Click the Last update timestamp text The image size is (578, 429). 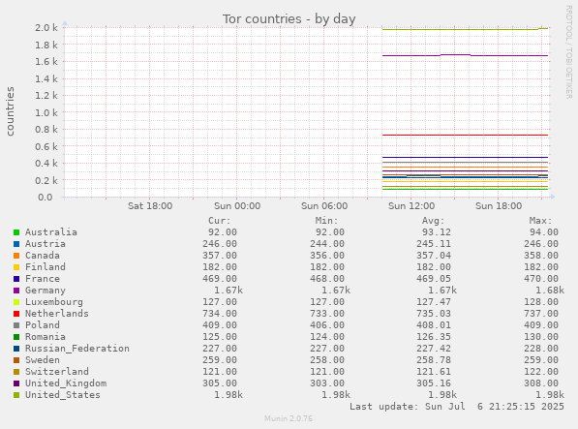[x=457, y=407]
